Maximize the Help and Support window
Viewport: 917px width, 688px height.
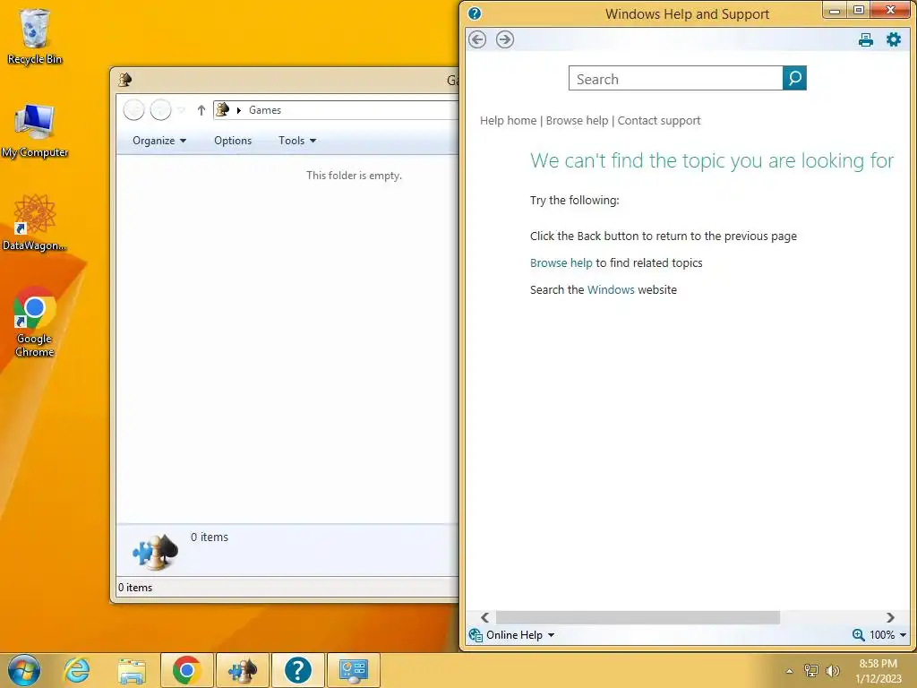click(859, 10)
